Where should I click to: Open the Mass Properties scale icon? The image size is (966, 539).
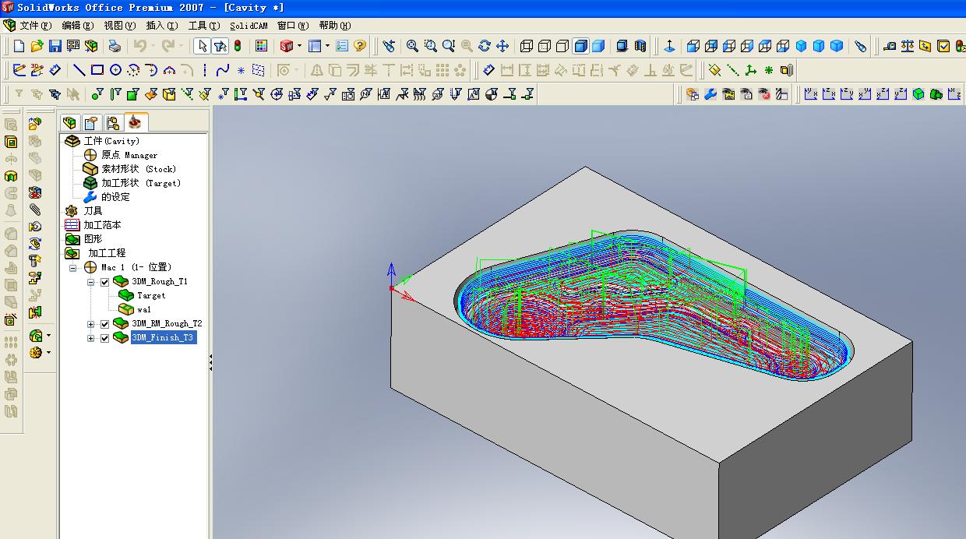point(908,46)
